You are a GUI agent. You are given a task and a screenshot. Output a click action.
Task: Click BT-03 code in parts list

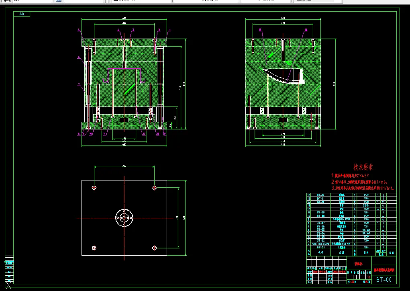[x=320, y=237]
